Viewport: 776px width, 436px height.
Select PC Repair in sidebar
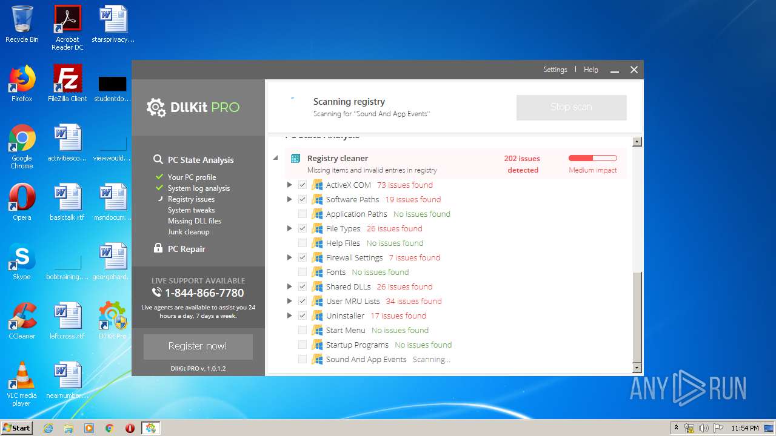click(x=186, y=249)
